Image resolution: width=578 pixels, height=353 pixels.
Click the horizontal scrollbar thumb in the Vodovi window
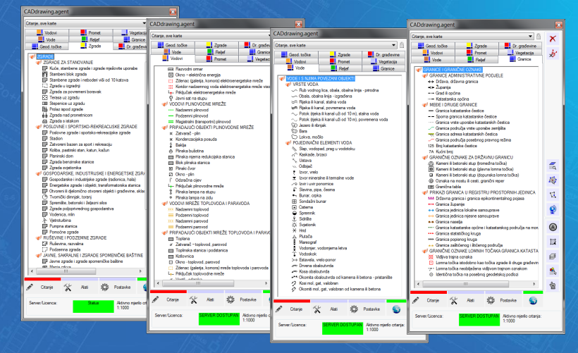coord(198,283)
